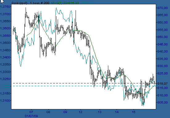Click the 840,00 right-axis price
Screen dimensions: 170x118
[x=162, y=51]
